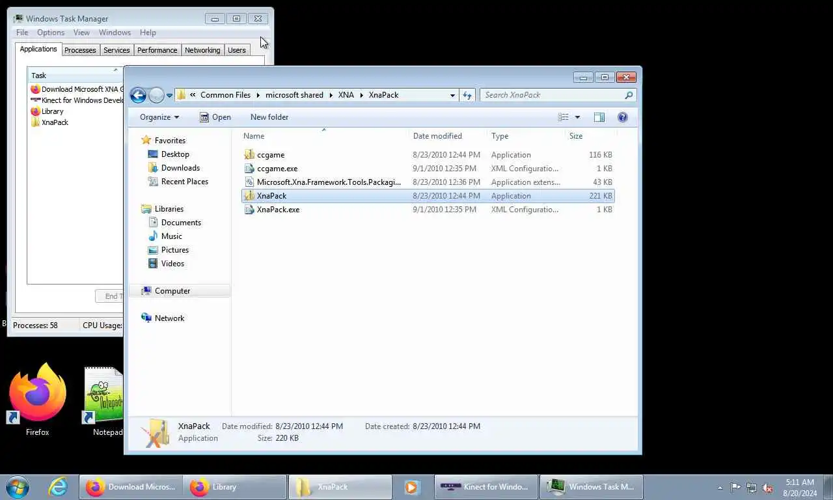Open Task Manager's Options menu
833x500 pixels.
coord(51,33)
